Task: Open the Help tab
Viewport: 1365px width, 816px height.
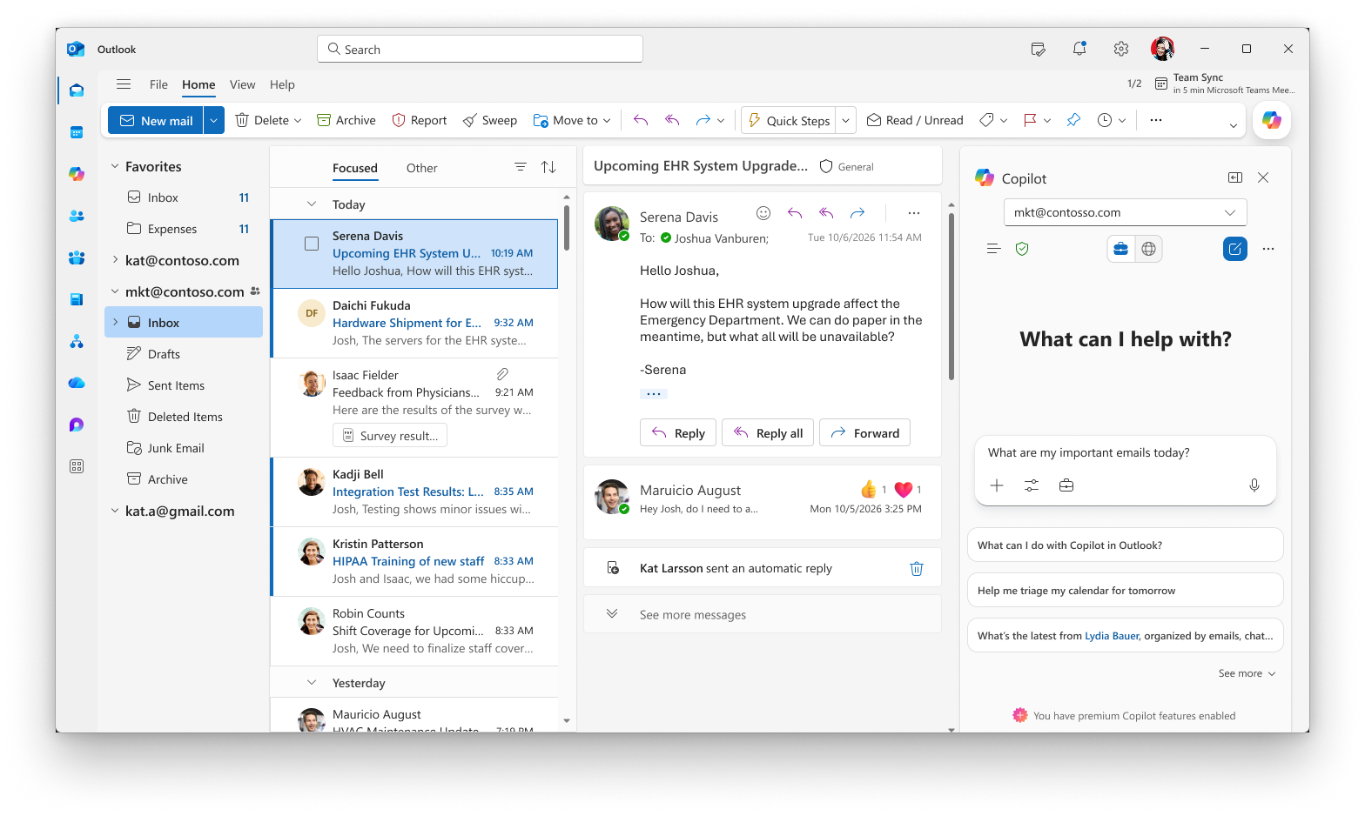Action: click(x=282, y=84)
